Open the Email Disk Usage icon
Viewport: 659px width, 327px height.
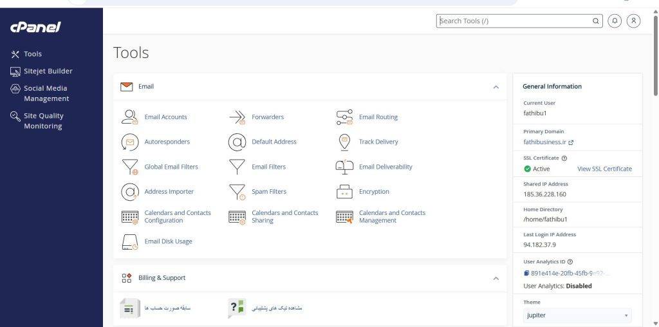130,241
